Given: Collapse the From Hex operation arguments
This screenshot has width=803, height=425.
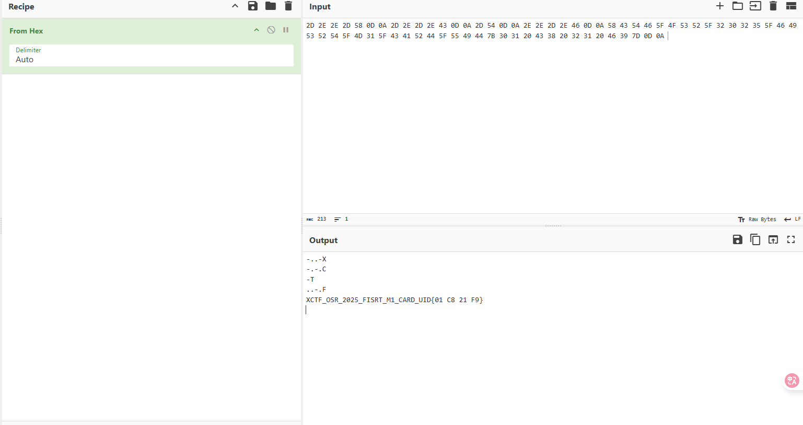Looking at the screenshot, I should tap(257, 30).
